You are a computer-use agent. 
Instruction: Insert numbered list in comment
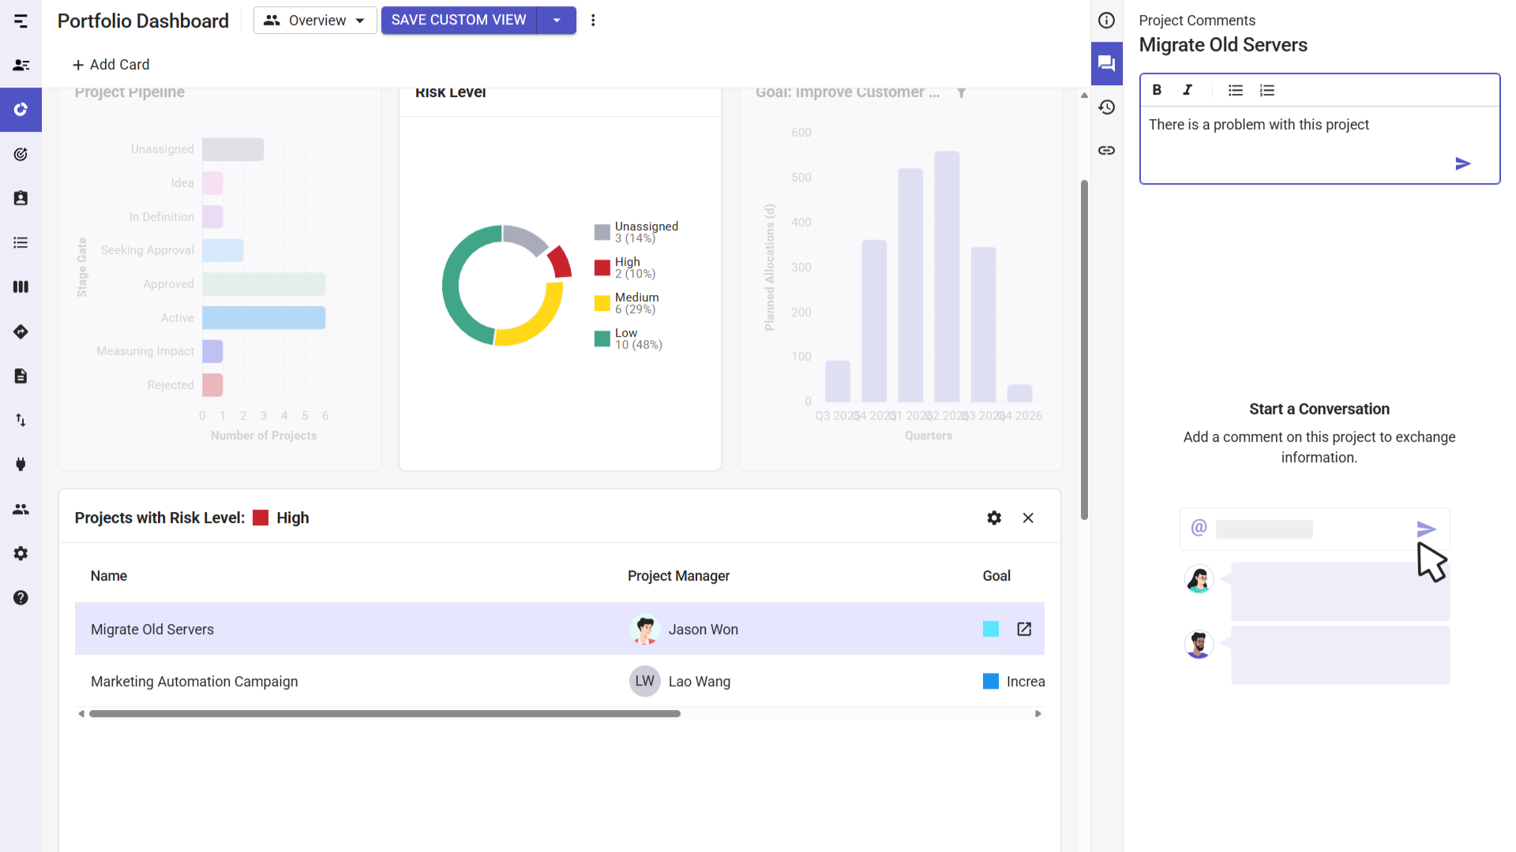[1267, 90]
